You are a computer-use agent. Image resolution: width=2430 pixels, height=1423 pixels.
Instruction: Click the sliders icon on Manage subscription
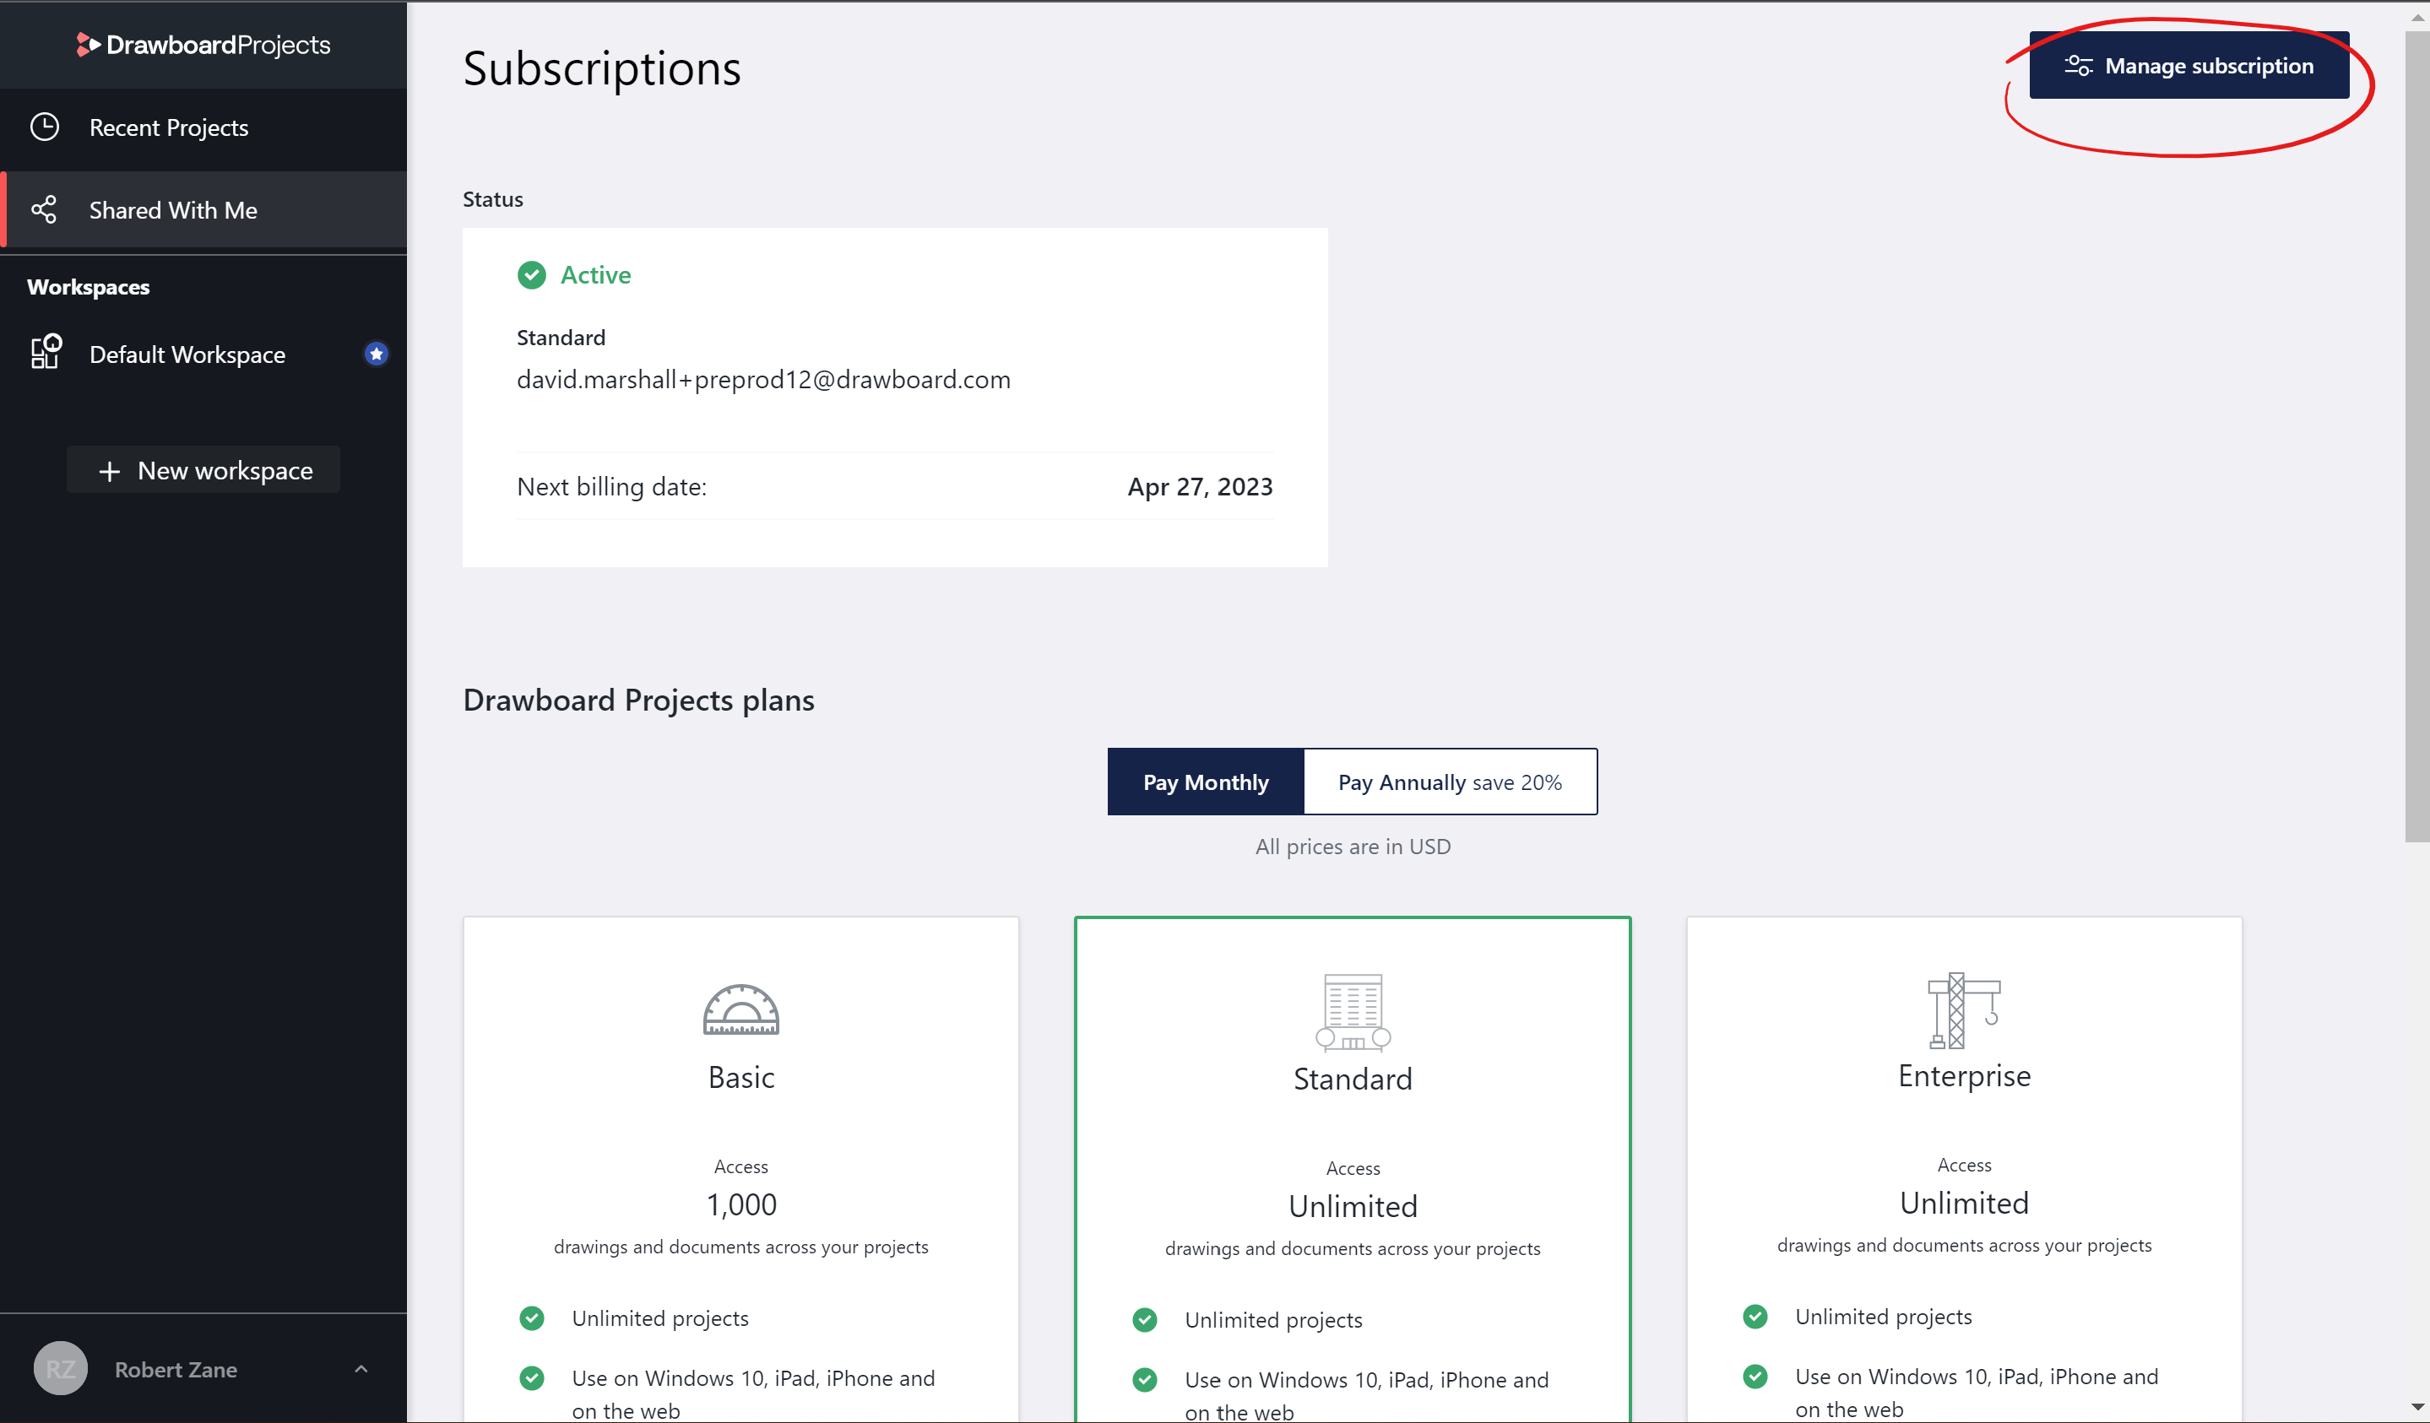click(x=2078, y=66)
